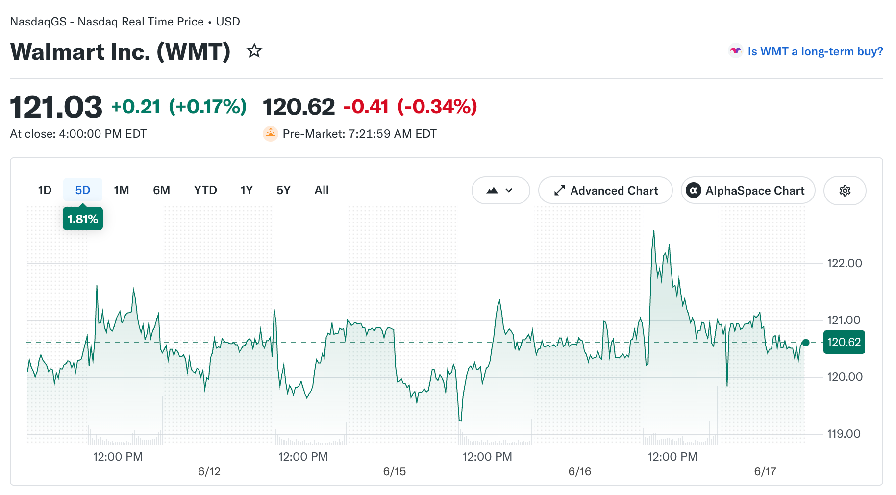Image resolution: width=896 pixels, height=495 pixels.
Task: Expand the chart type dropdown chevron
Action: (509, 191)
